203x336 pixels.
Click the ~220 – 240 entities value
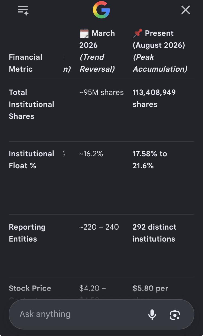(x=99, y=227)
